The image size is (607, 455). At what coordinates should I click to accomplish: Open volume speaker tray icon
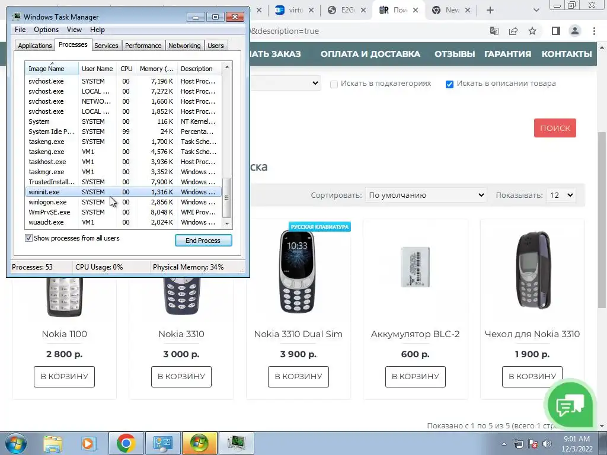point(547,444)
